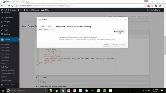Click the Add a field button
This screenshot has height=93, width=166.
click(119, 32)
